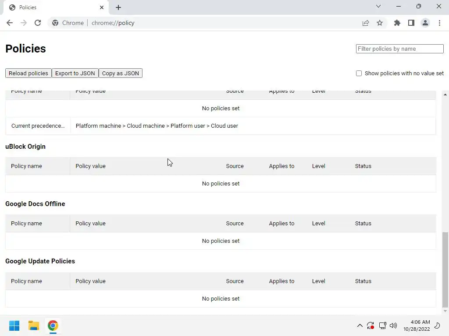Click Export to JSON button
Image resolution: width=449 pixels, height=336 pixels.
75,73
